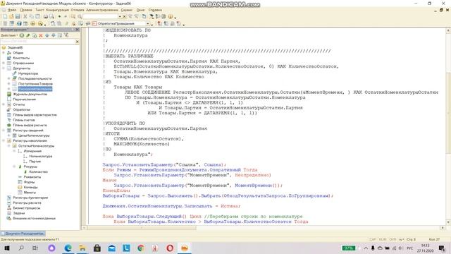Click the code editor horizontal scrollbar

[x=263, y=228]
